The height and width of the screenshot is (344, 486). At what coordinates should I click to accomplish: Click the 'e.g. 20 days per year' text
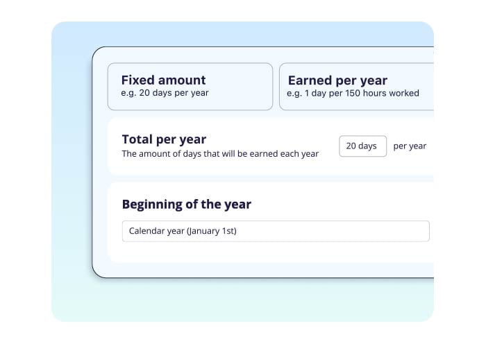(x=165, y=93)
